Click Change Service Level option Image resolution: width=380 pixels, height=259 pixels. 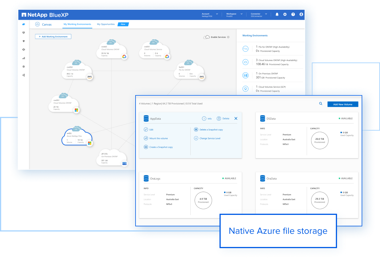pos(210,138)
